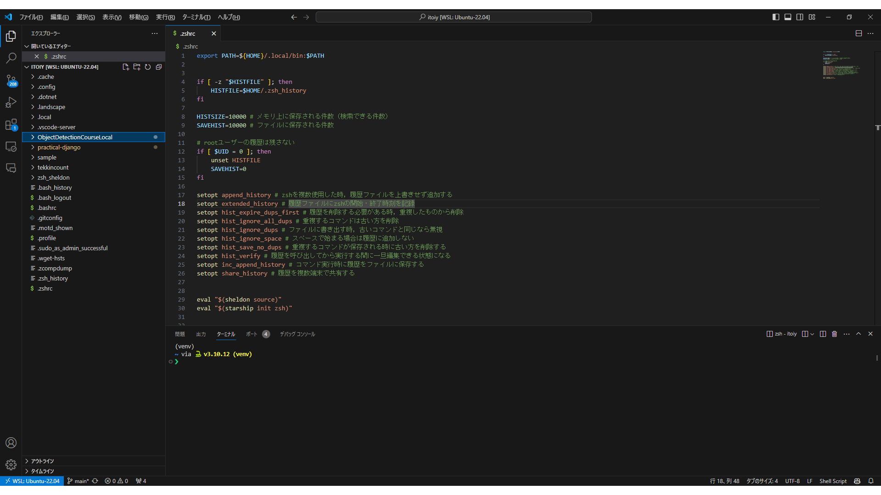This screenshot has width=881, height=495.
Task: Open the 編集 menu
Action: point(59,17)
